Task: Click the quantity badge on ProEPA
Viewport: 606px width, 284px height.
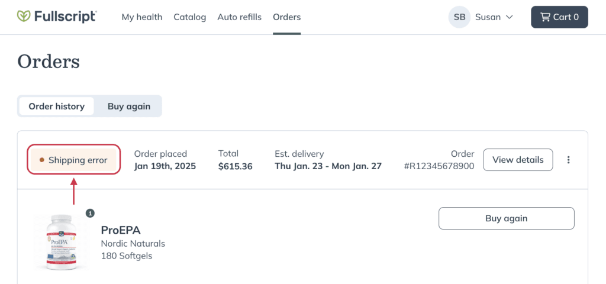Action: [x=90, y=213]
